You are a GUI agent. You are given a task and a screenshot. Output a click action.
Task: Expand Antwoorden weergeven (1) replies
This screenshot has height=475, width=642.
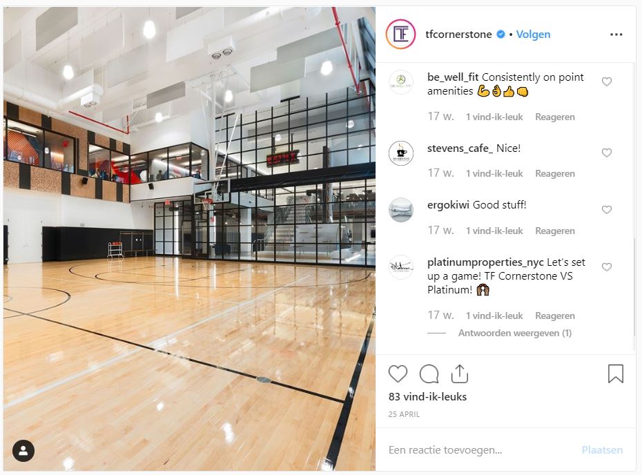[x=515, y=333]
